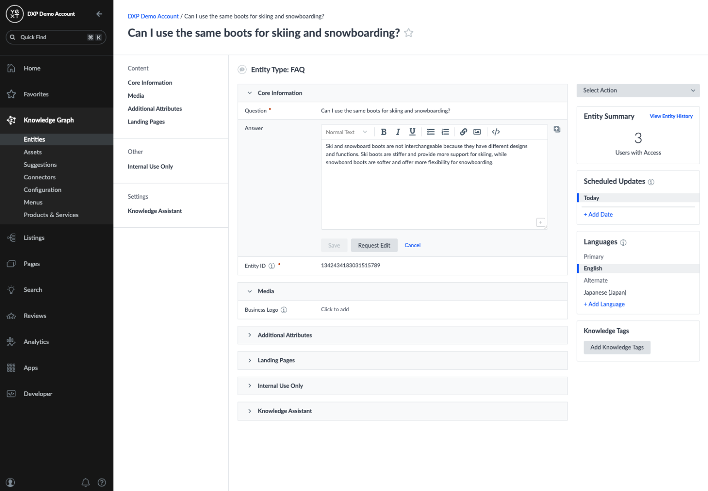Open the Quick Find search bar
Image resolution: width=708 pixels, height=491 pixels.
coord(55,37)
